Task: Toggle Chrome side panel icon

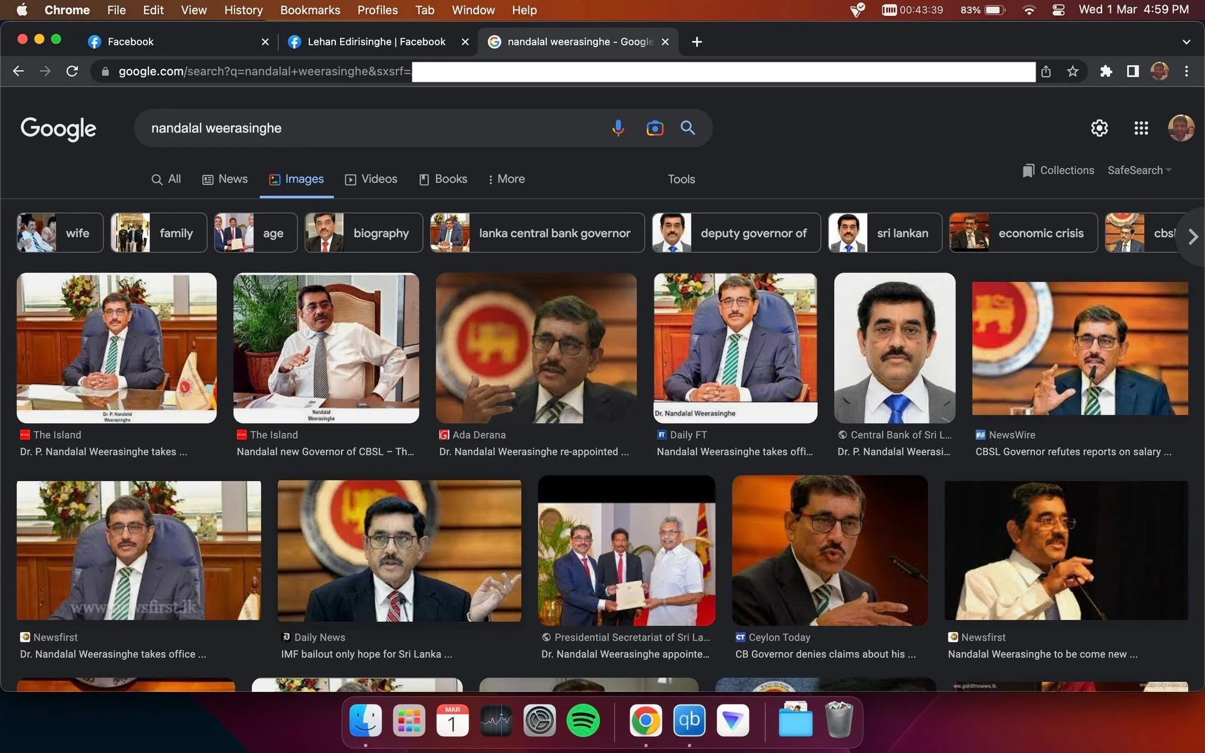Action: [x=1133, y=71]
